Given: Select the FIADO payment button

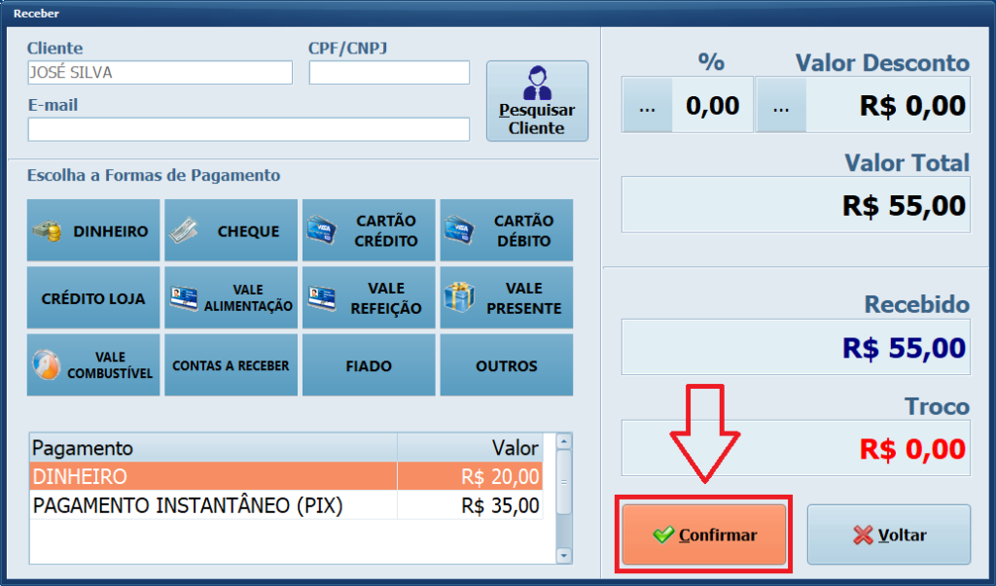Looking at the screenshot, I should [x=369, y=365].
